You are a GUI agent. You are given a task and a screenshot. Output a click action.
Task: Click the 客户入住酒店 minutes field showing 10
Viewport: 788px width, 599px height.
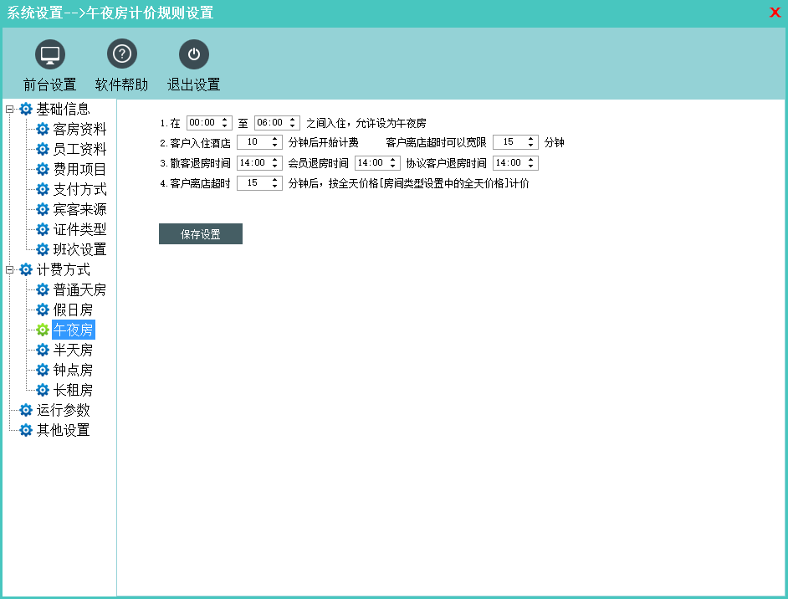pos(253,142)
